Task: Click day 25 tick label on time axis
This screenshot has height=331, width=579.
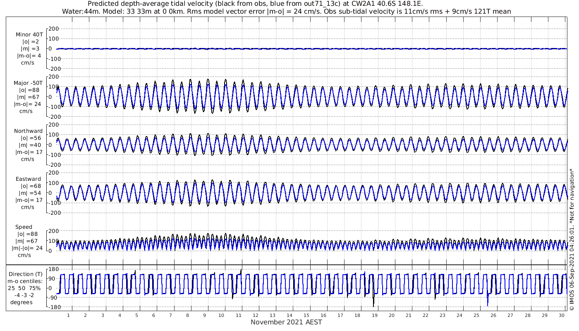Action: tap(476, 316)
